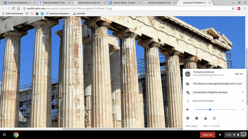
Task: Click the address bar URL field
Action: pos(128,8)
